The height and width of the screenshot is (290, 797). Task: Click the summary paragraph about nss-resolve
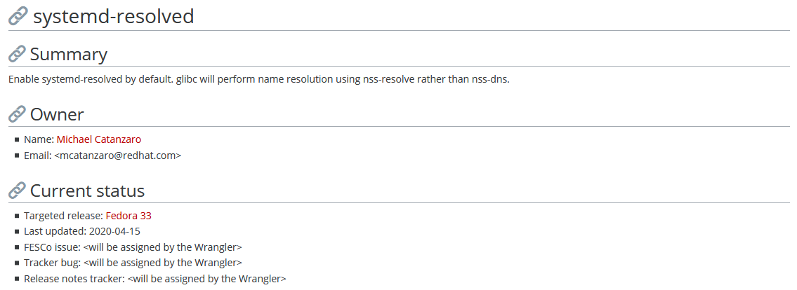click(258, 79)
